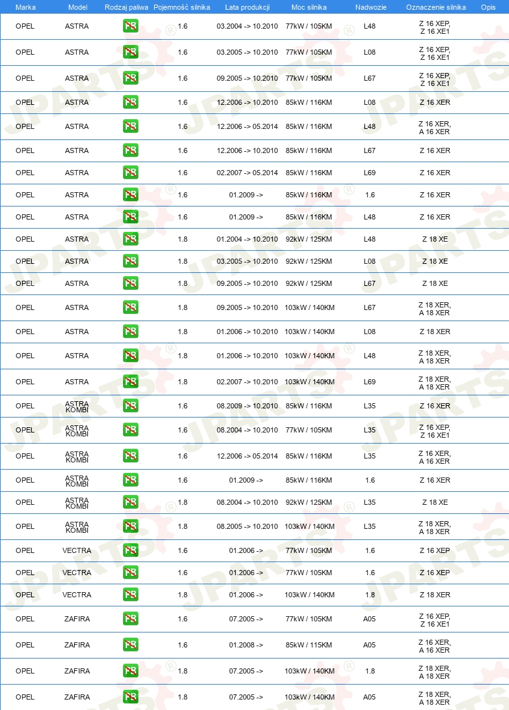The image size is (509, 710).
Task: Select body code A05 in Zafira 1.8 row
Action: [x=369, y=697]
